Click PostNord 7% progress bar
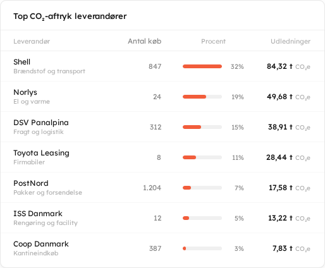 coord(202,188)
